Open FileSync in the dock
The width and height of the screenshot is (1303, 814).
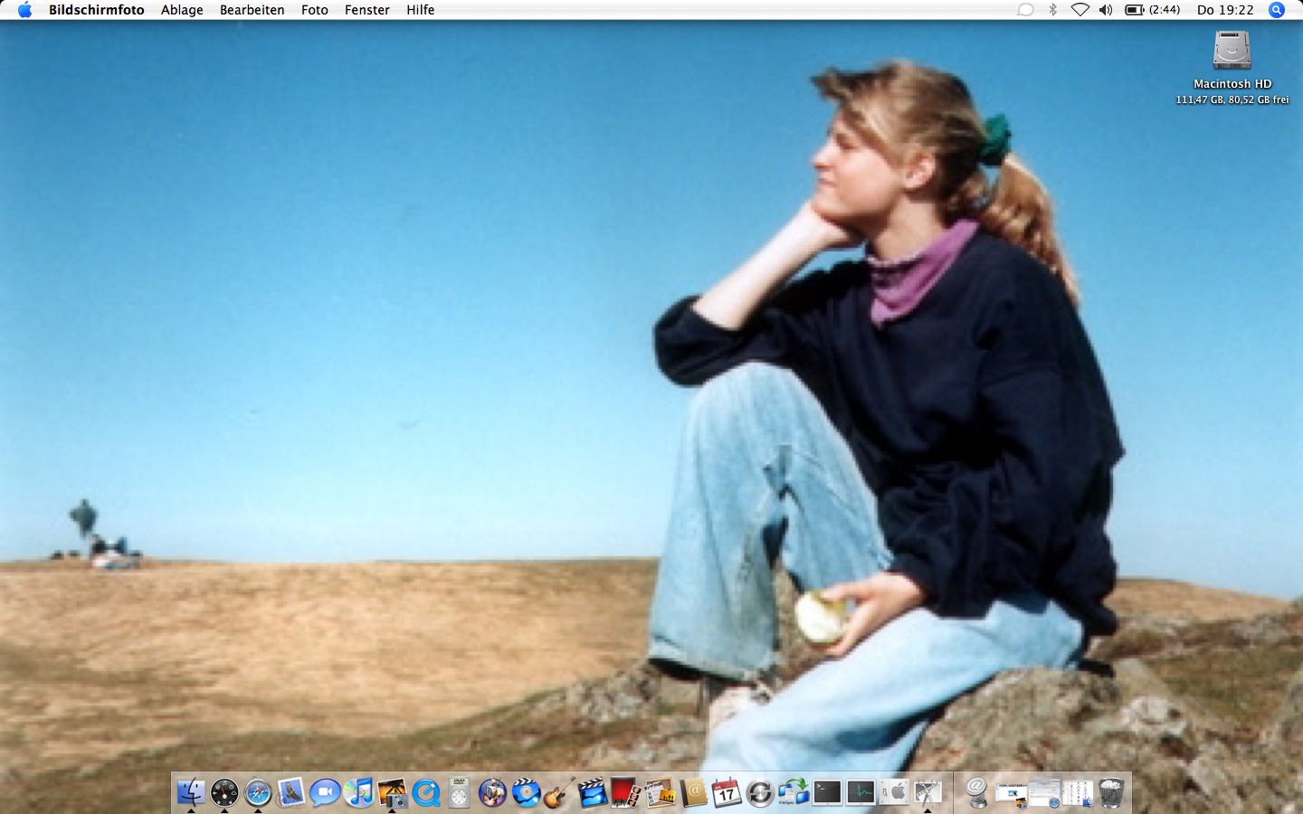tap(794, 793)
